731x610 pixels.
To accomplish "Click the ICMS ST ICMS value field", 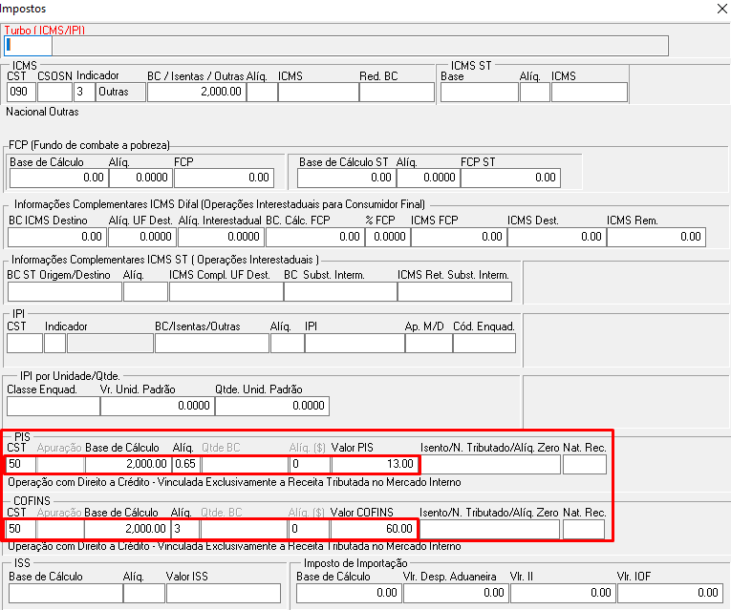I will coord(590,92).
